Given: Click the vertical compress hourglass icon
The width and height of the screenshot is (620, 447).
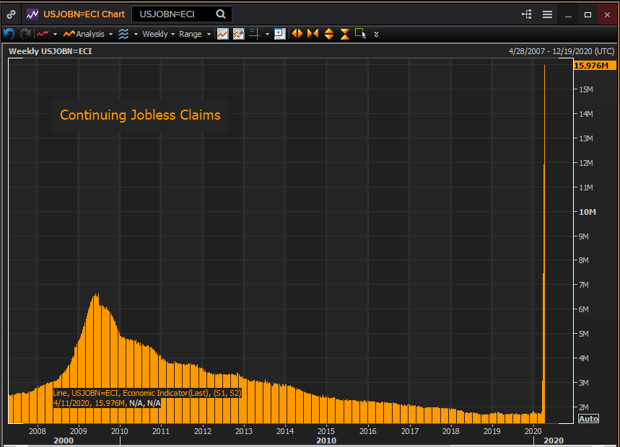Looking at the screenshot, I should click(344, 34).
